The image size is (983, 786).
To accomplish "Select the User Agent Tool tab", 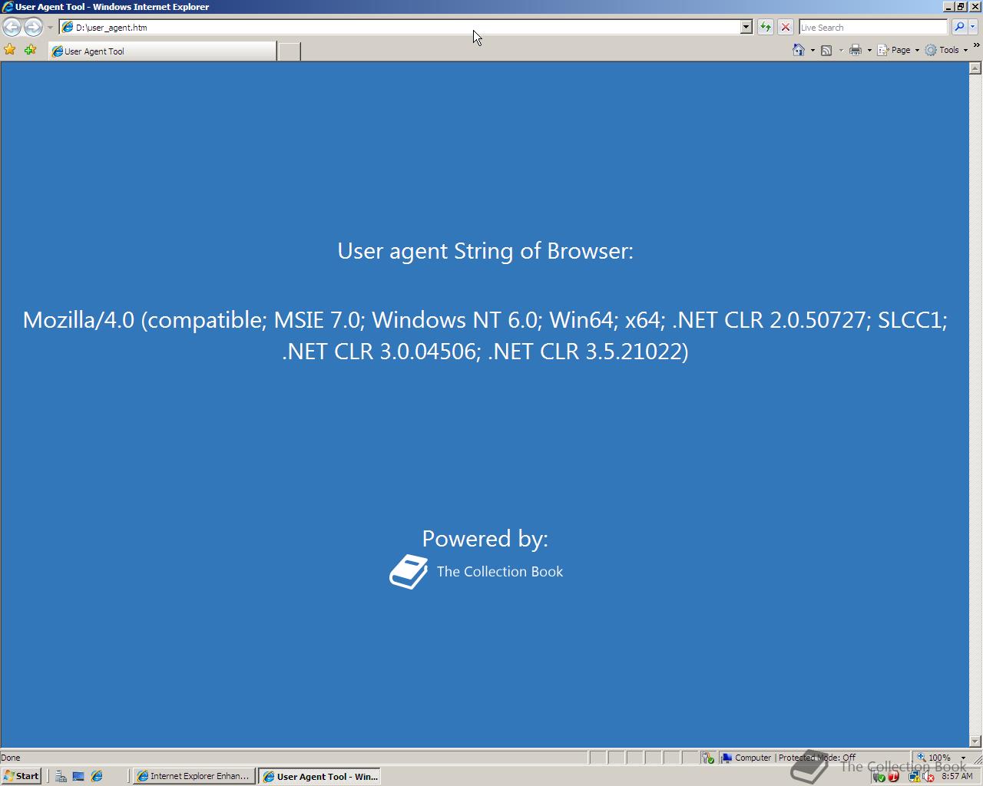I will 162,51.
